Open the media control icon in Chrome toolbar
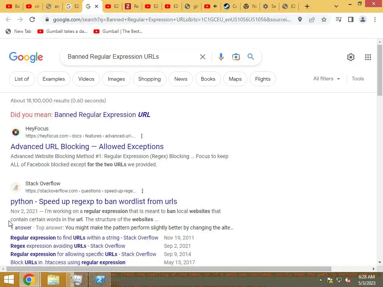Screen dimensions: 383x287 pyautogui.click(x=338, y=19)
